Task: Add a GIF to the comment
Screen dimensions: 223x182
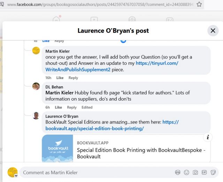Action: click(x=204, y=172)
